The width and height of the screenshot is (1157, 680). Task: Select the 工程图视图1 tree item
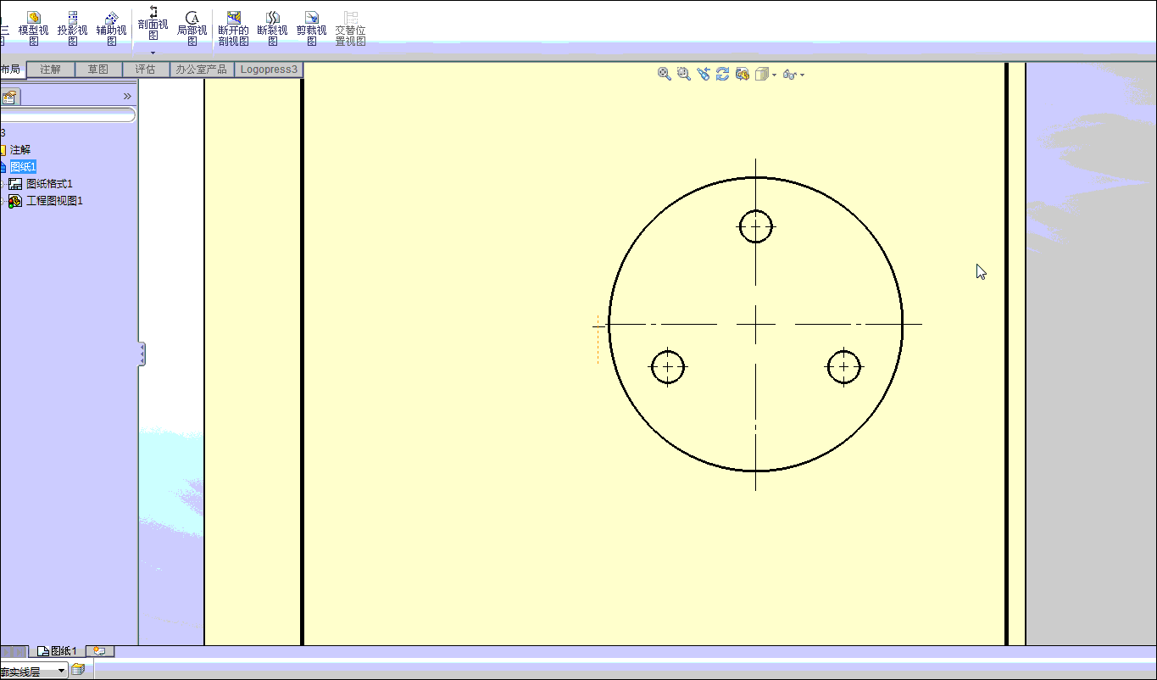[x=54, y=201]
